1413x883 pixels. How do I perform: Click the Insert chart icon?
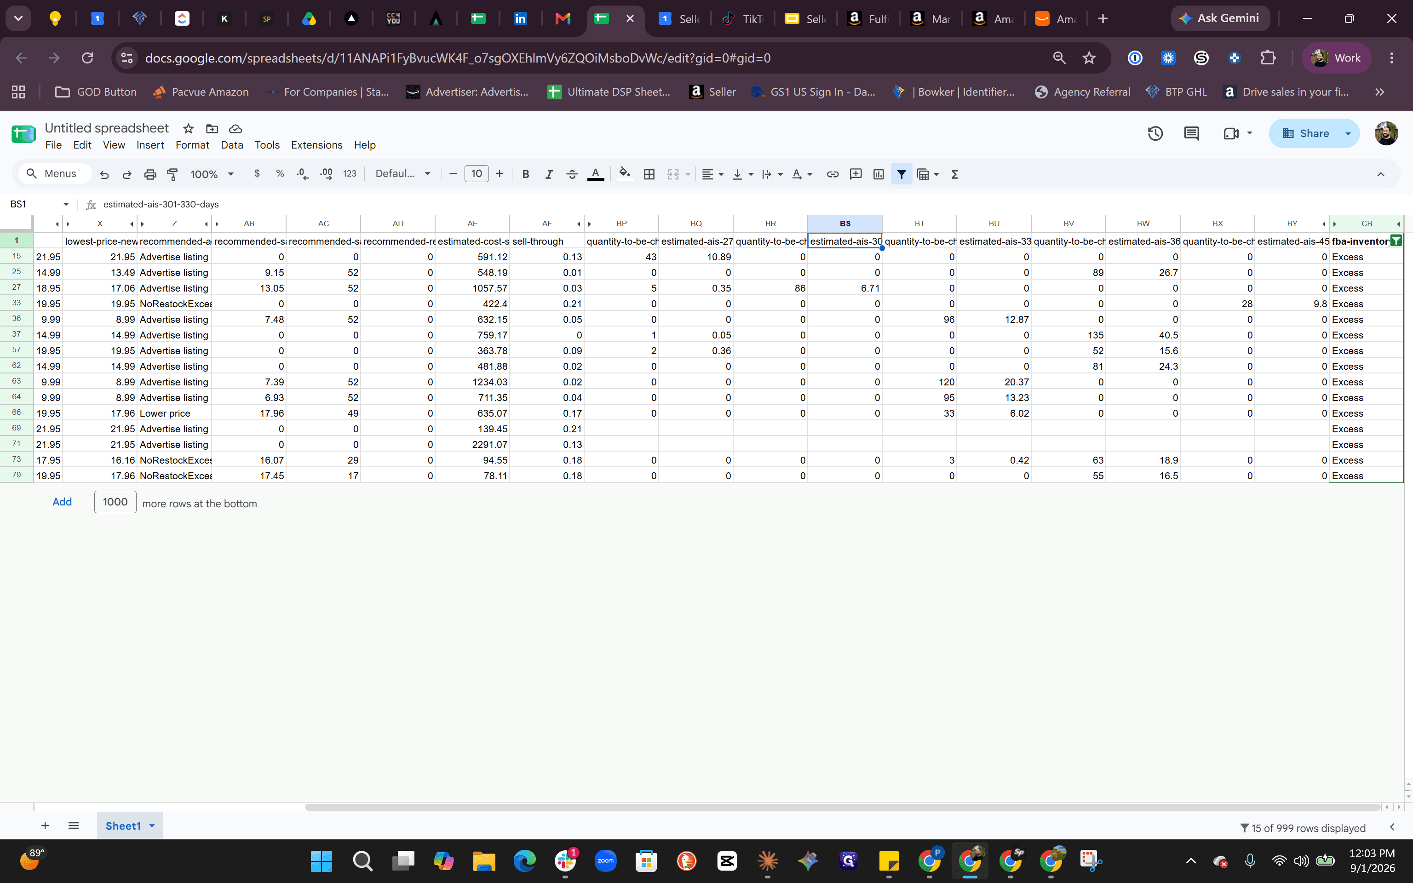pos(878,174)
